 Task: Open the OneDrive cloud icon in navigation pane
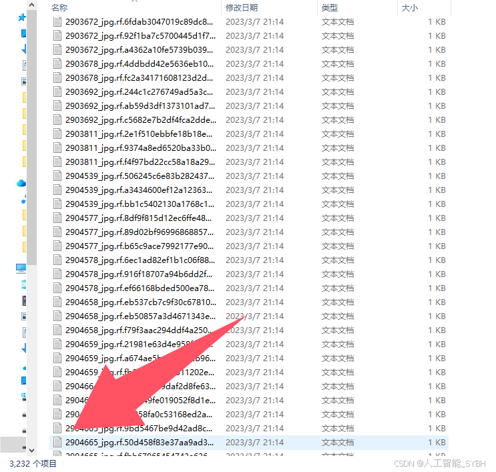(x=21, y=183)
